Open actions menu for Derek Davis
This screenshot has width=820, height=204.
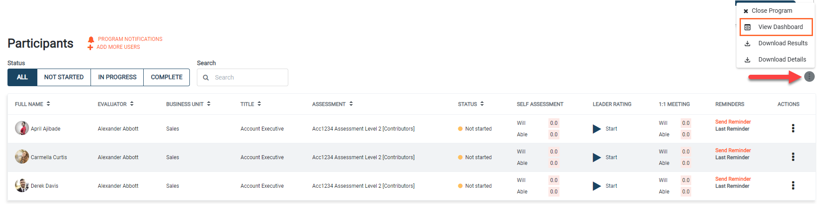coord(793,186)
